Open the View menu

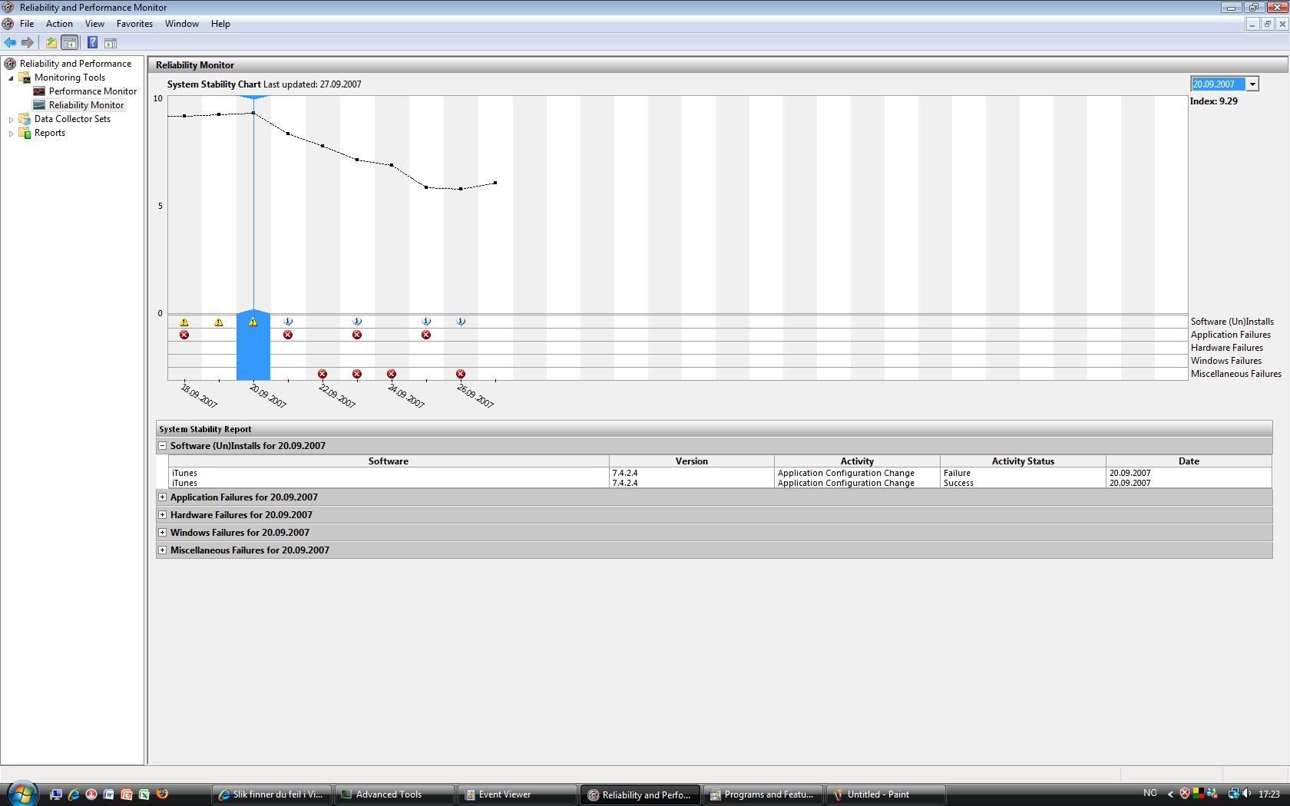[94, 24]
